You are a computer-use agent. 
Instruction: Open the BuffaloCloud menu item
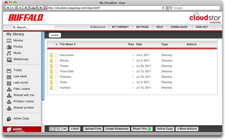click(98, 27)
